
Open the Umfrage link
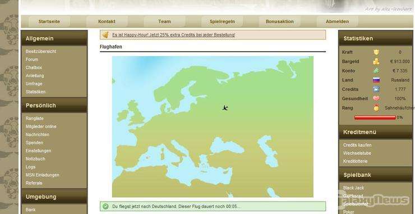point(34,84)
